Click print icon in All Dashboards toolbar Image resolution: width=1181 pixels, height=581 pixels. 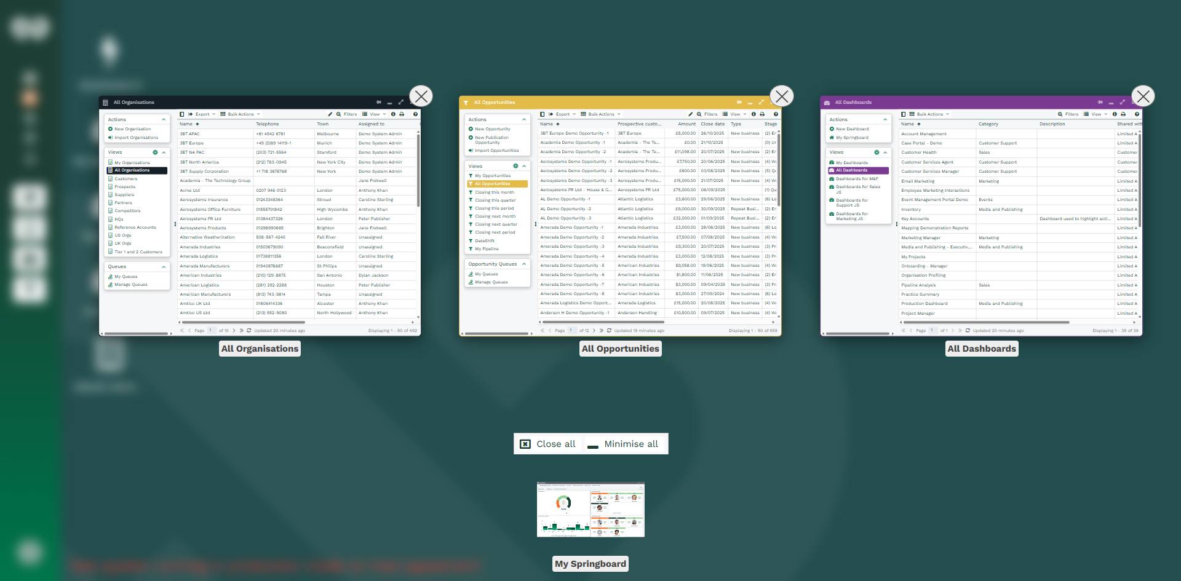pos(1123,114)
